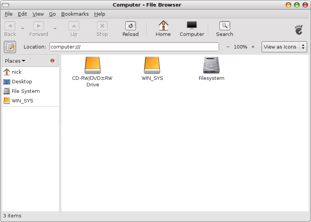Open the Bookmarks menu

75,14
